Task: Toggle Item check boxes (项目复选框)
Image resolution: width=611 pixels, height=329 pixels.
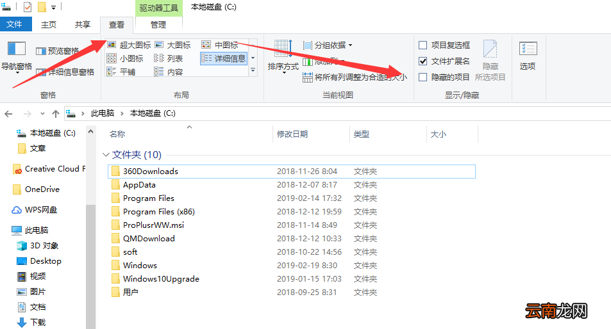Action: 444,45
